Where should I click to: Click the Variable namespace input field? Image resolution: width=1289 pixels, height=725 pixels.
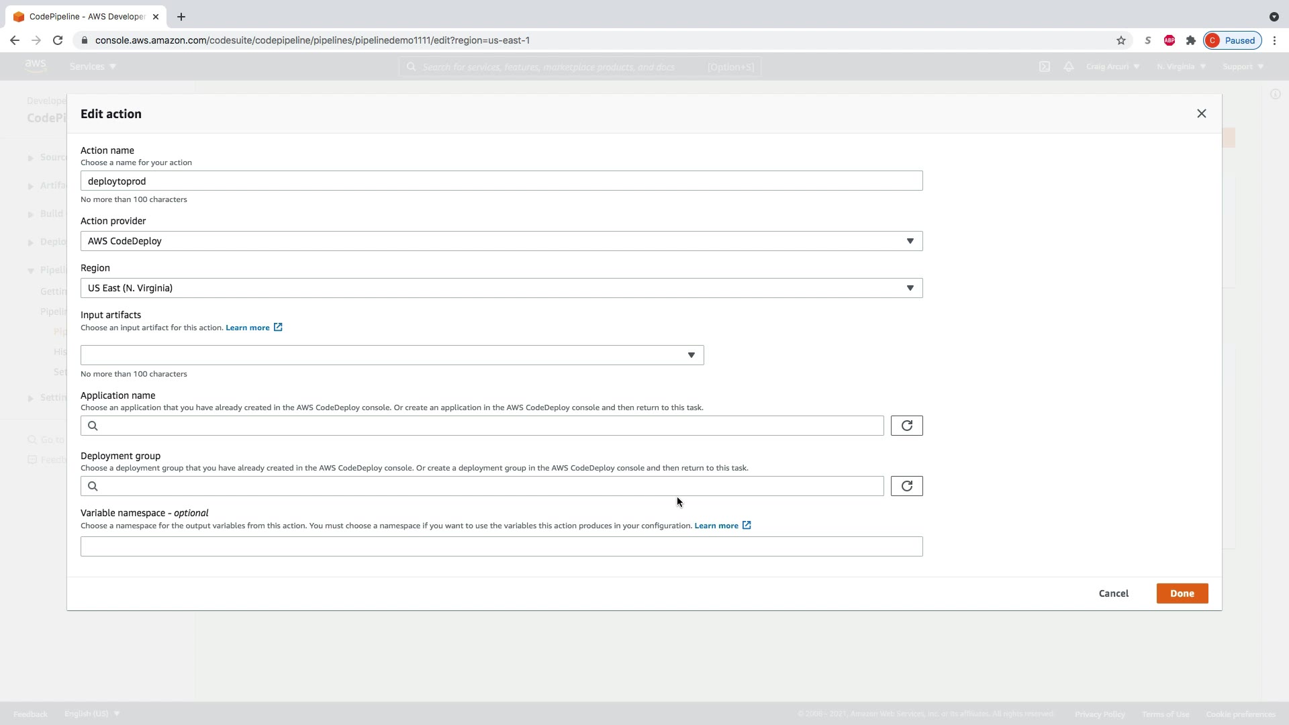click(x=501, y=546)
